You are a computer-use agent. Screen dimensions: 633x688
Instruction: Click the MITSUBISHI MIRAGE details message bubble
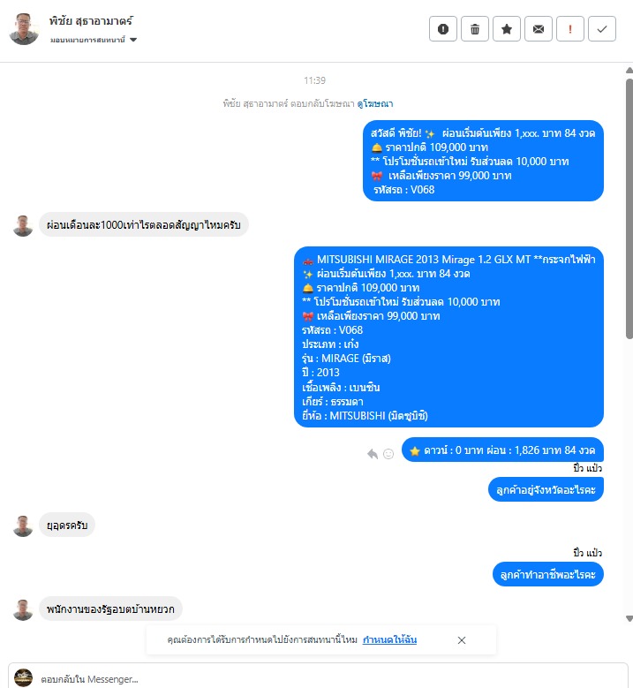point(448,337)
